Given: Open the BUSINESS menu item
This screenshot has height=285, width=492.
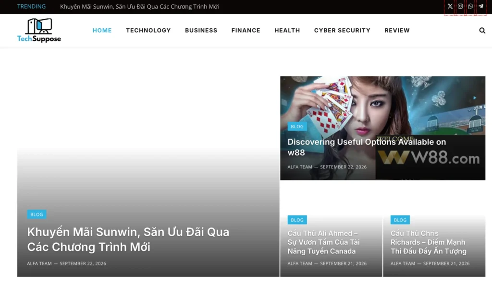Looking at the screenshot, I should pyautogui.click(x=201, y=30).
